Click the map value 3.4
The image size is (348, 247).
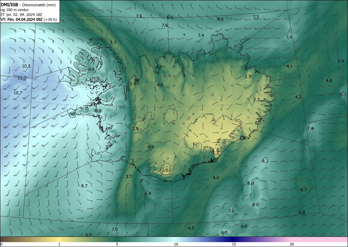click(133, 84)
